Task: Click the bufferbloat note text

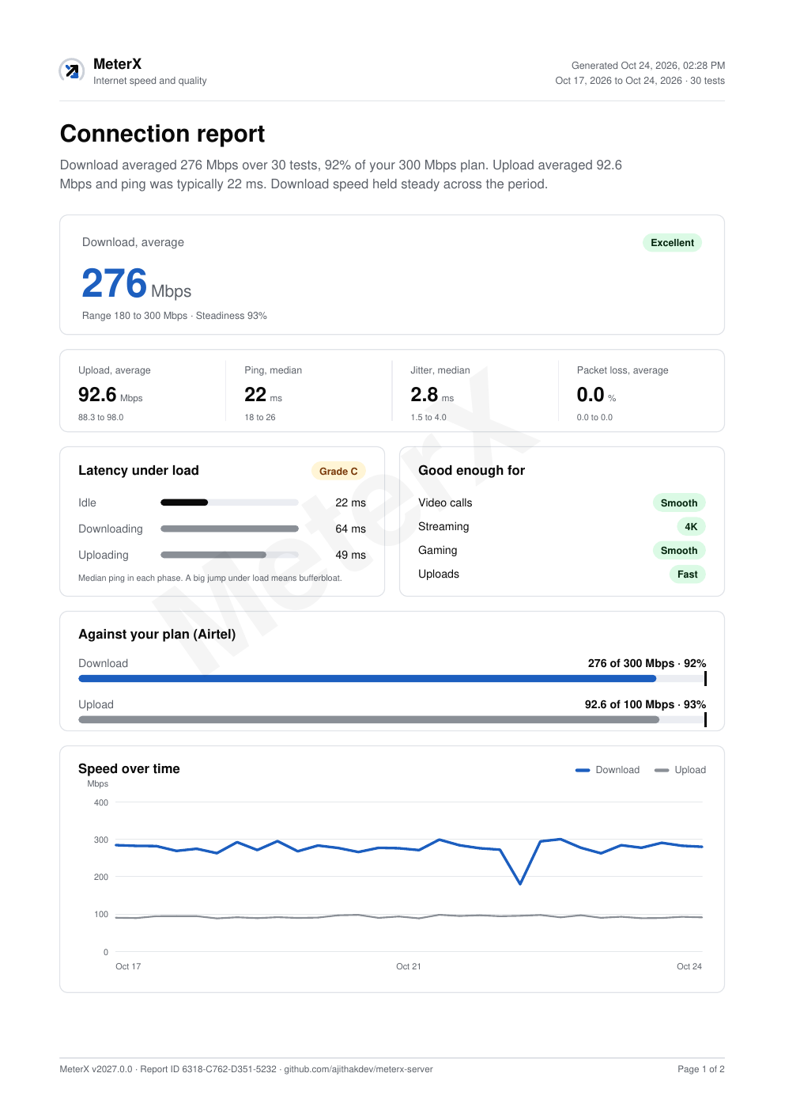Action: point(210,578)
